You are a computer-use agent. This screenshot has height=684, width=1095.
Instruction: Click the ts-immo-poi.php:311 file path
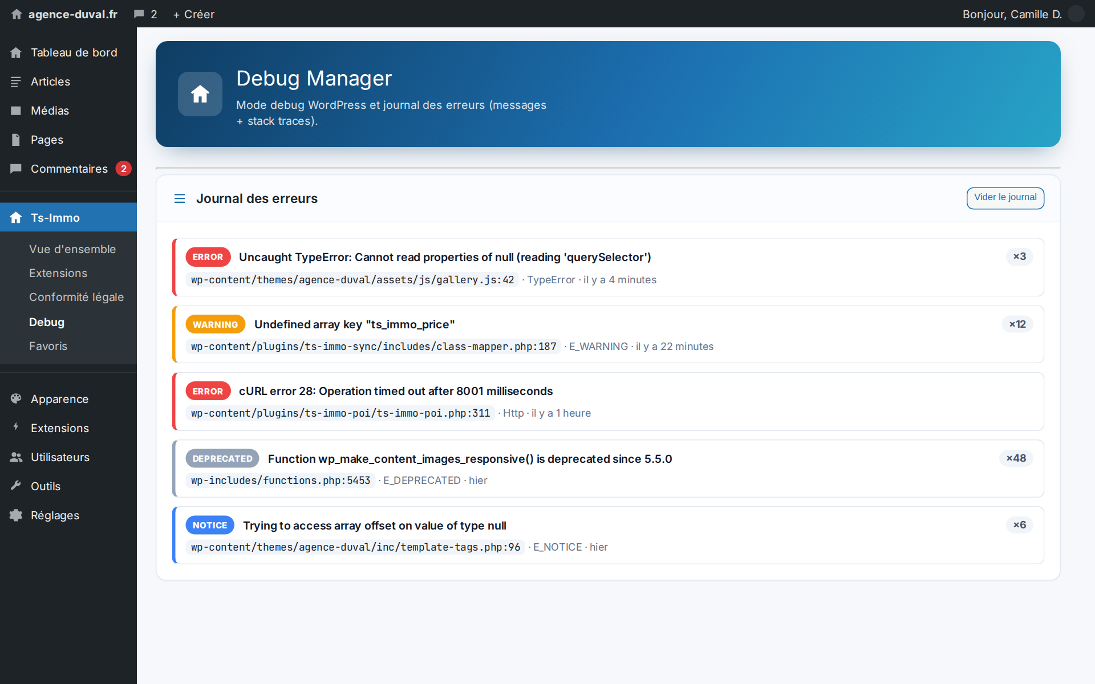pyautogui.click(x=340, y=413)
